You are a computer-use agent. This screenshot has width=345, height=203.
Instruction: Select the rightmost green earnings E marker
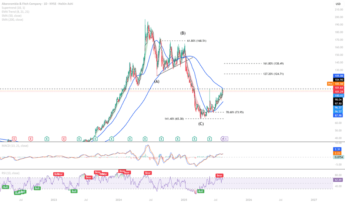coord(210,139)
